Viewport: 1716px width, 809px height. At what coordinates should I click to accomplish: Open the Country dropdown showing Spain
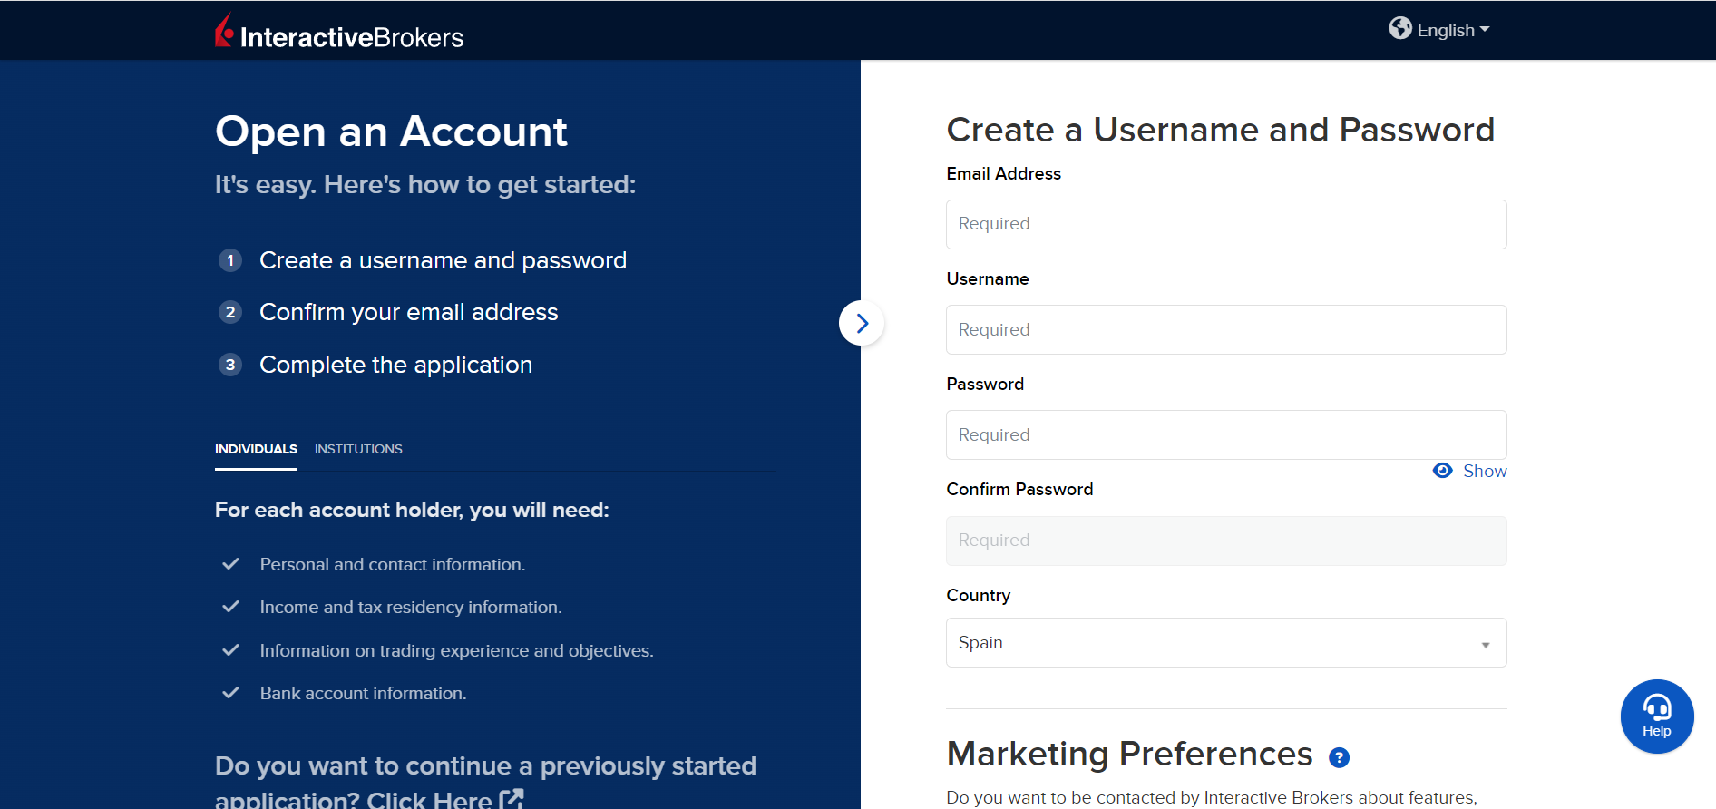1226,642
